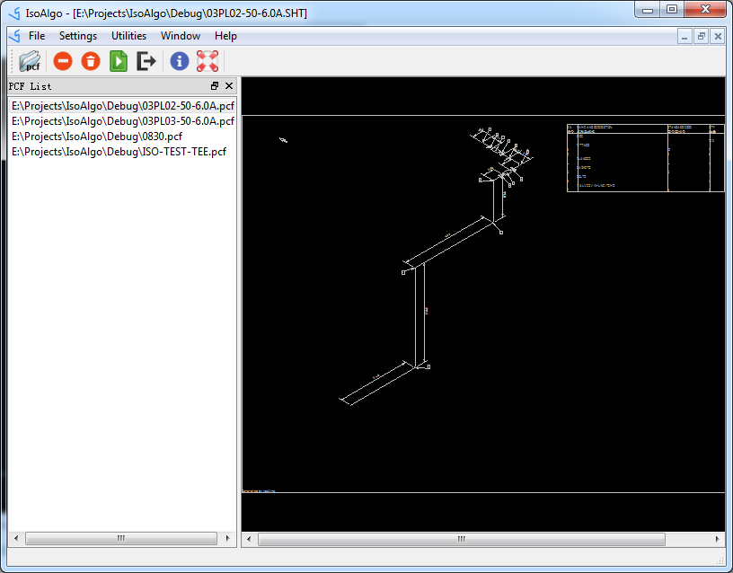Close the inner SHT document window

pyautogui.click(x=718, y=37)
